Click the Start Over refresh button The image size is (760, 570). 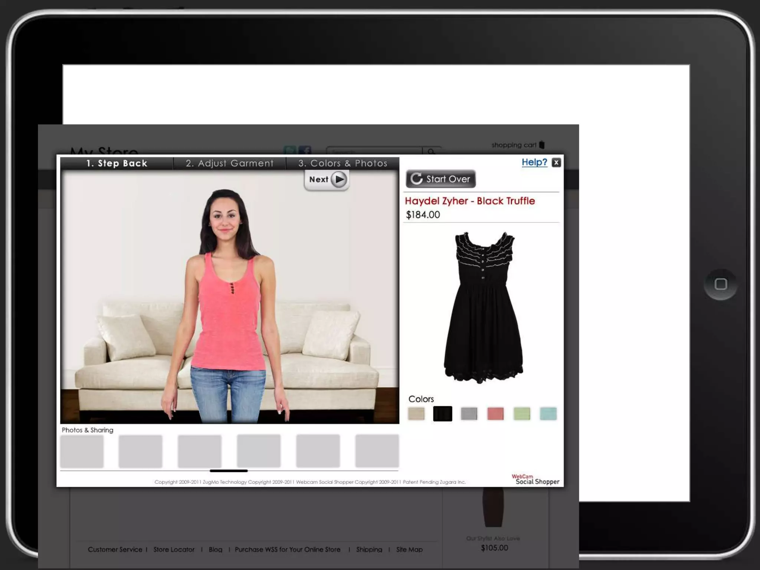coord(440,179)
